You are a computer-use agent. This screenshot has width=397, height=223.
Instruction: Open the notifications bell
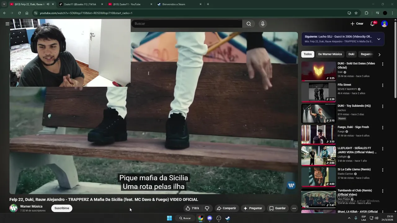(373, 24)
